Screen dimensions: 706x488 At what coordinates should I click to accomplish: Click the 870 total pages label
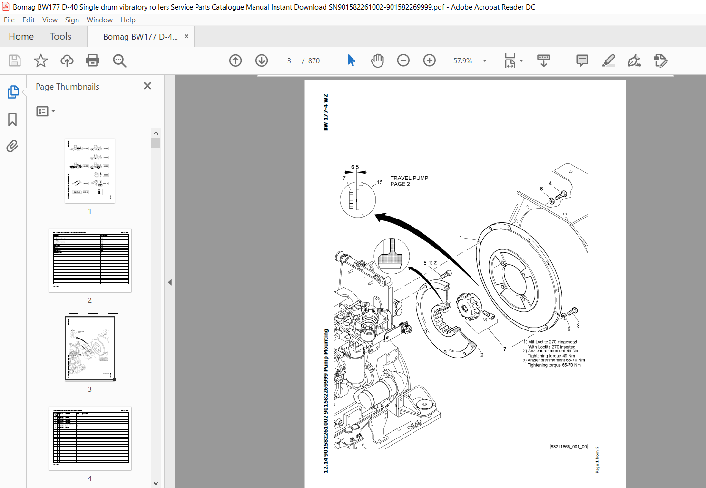[314, 61]
